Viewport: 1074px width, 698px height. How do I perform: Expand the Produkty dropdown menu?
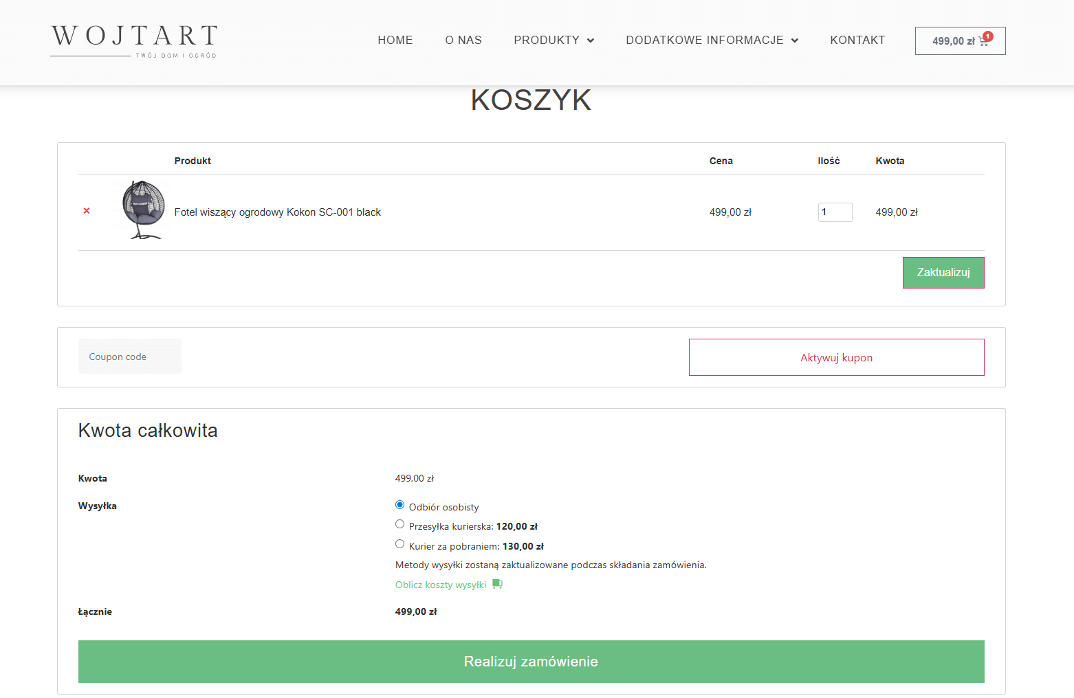[x=554, y=41]
